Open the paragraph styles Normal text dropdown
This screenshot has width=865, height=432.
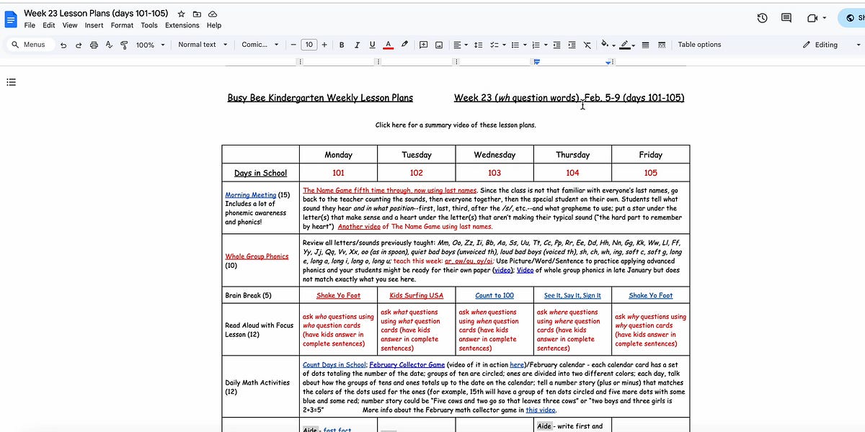pyautogui.click(x=203, y=45)
